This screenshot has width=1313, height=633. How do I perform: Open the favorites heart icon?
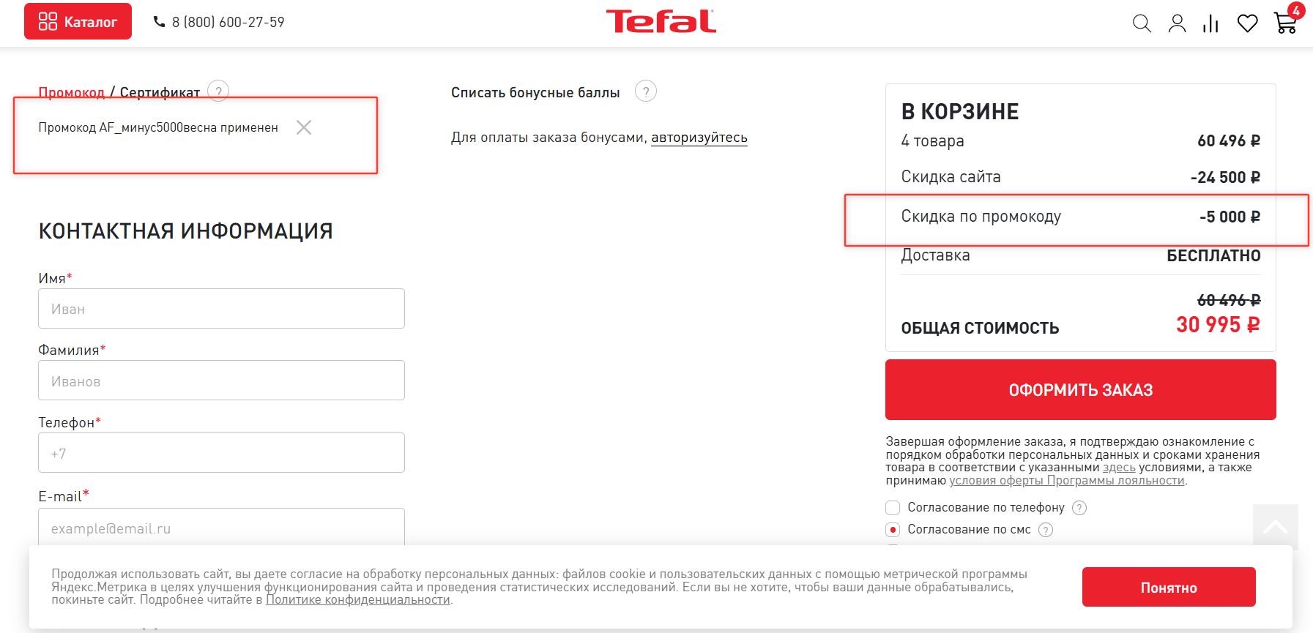coord(1247,23)
